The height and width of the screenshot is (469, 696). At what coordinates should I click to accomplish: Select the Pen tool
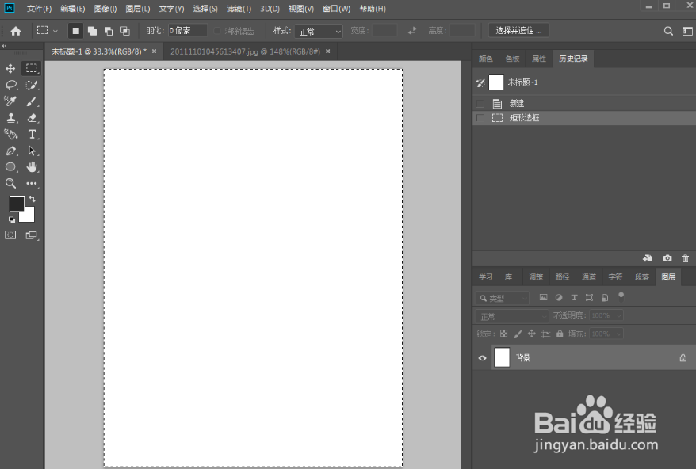[10, 151]
